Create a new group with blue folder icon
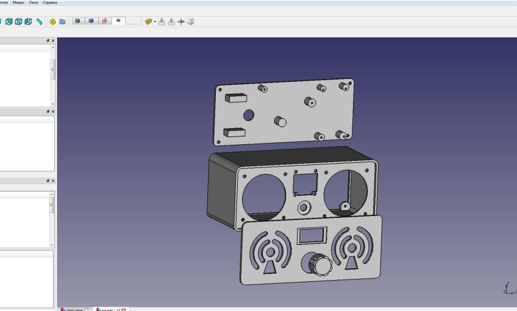Viewport: 517px width, 311px height. (62, 22)
